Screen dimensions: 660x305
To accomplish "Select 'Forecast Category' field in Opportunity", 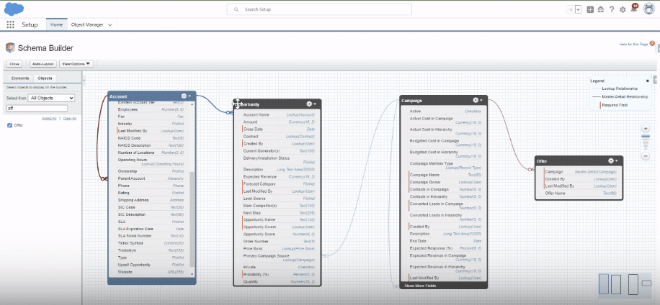I will click(279, 184).
